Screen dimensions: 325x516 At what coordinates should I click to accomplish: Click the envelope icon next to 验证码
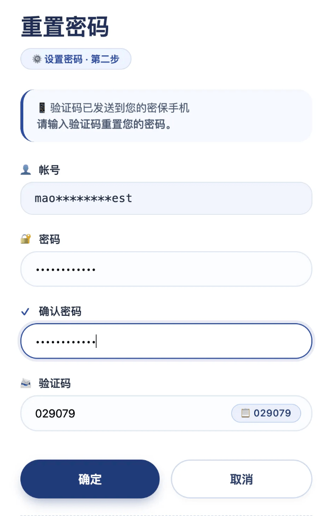pos(25,383)
